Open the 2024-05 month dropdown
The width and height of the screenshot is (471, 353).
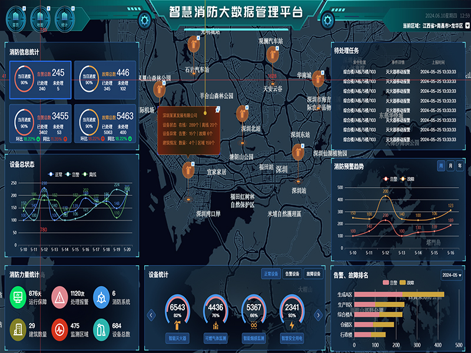[x=452, y=275]
